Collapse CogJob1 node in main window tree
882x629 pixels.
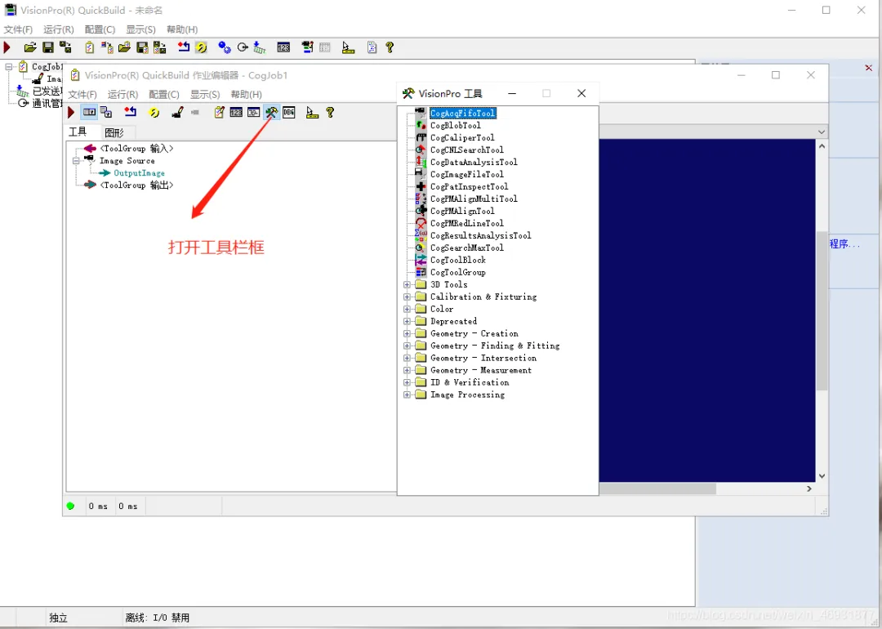click(8, 67)
